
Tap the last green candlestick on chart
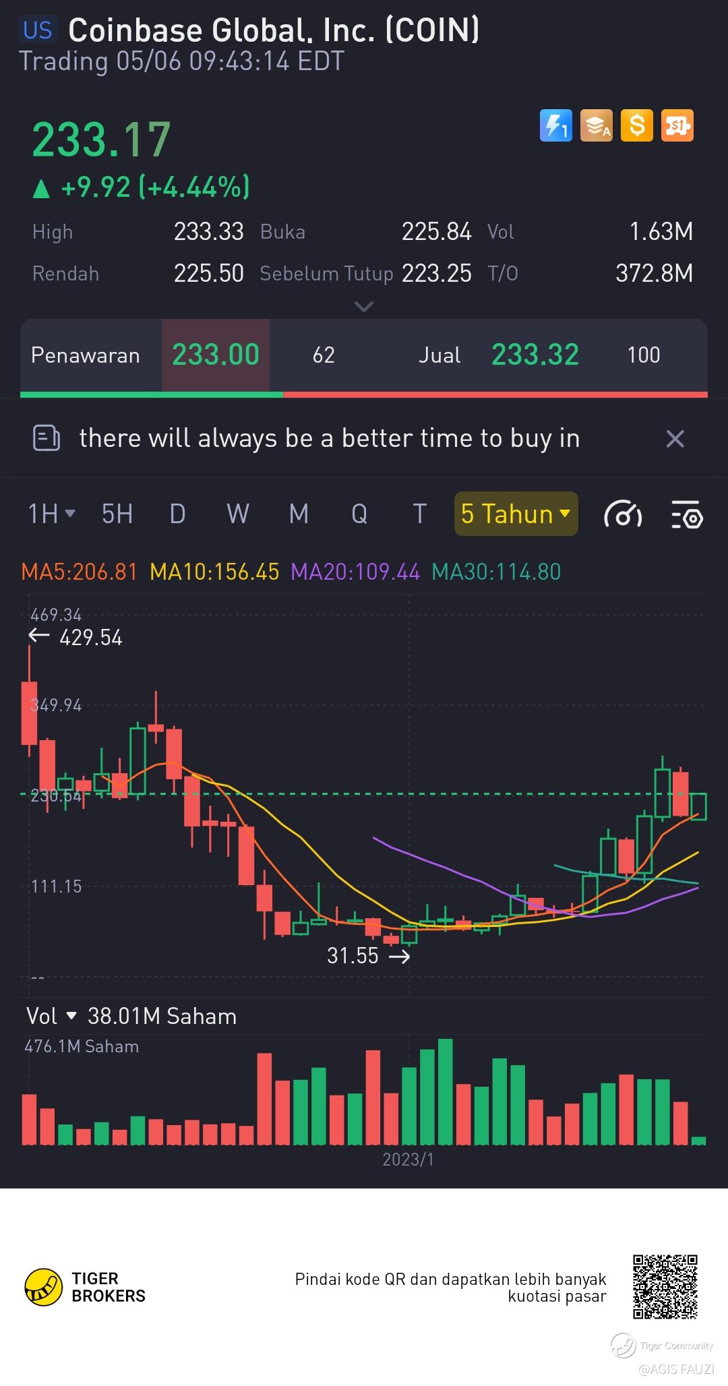(699, 806)
